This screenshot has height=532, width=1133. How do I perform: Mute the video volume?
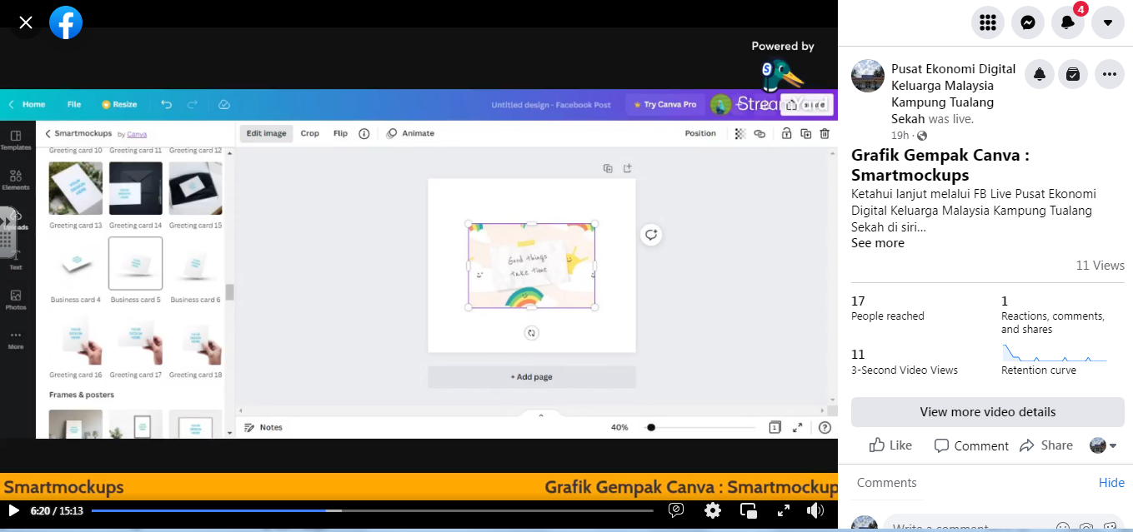[x=815, y=510]
